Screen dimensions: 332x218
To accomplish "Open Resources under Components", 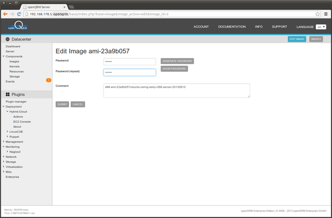I will (17, 71).
